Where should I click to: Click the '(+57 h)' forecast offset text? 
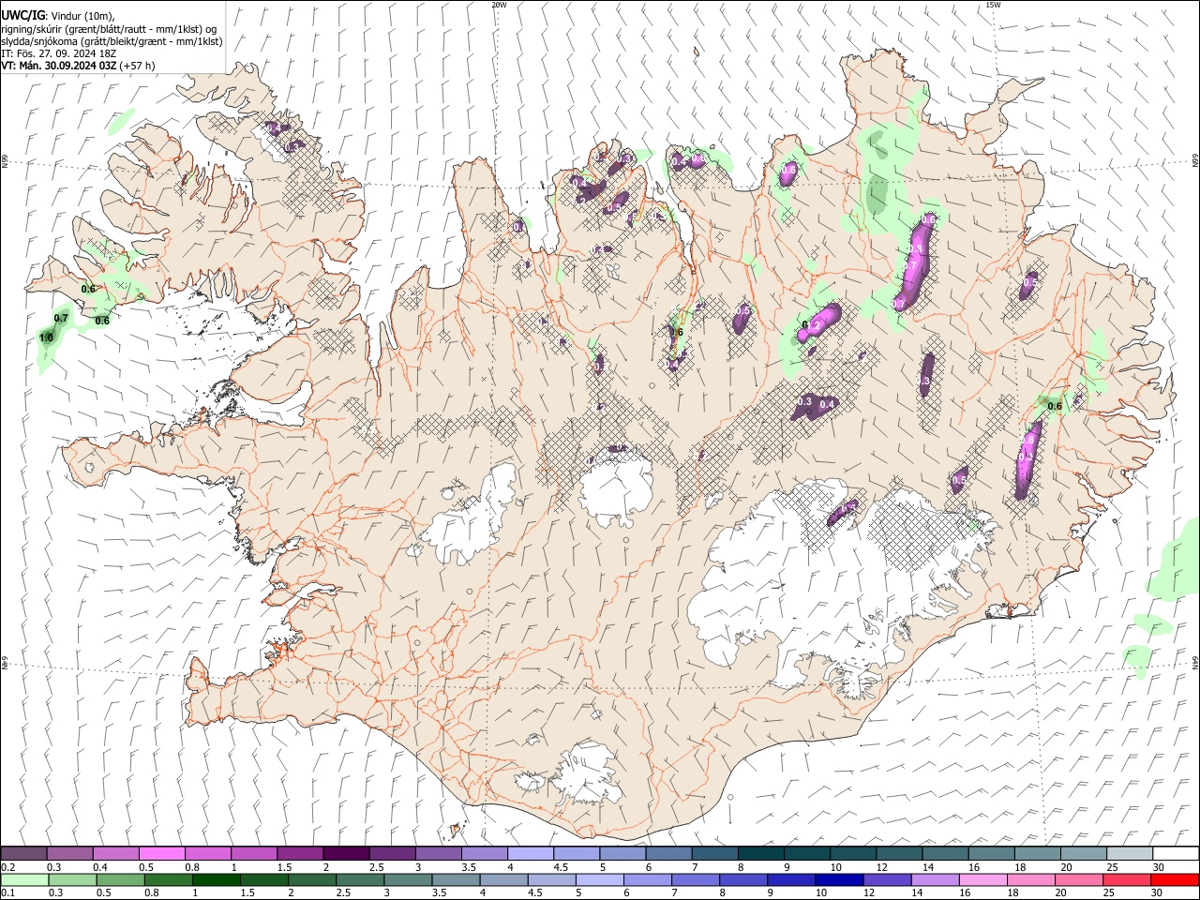[x=138, y=66]
